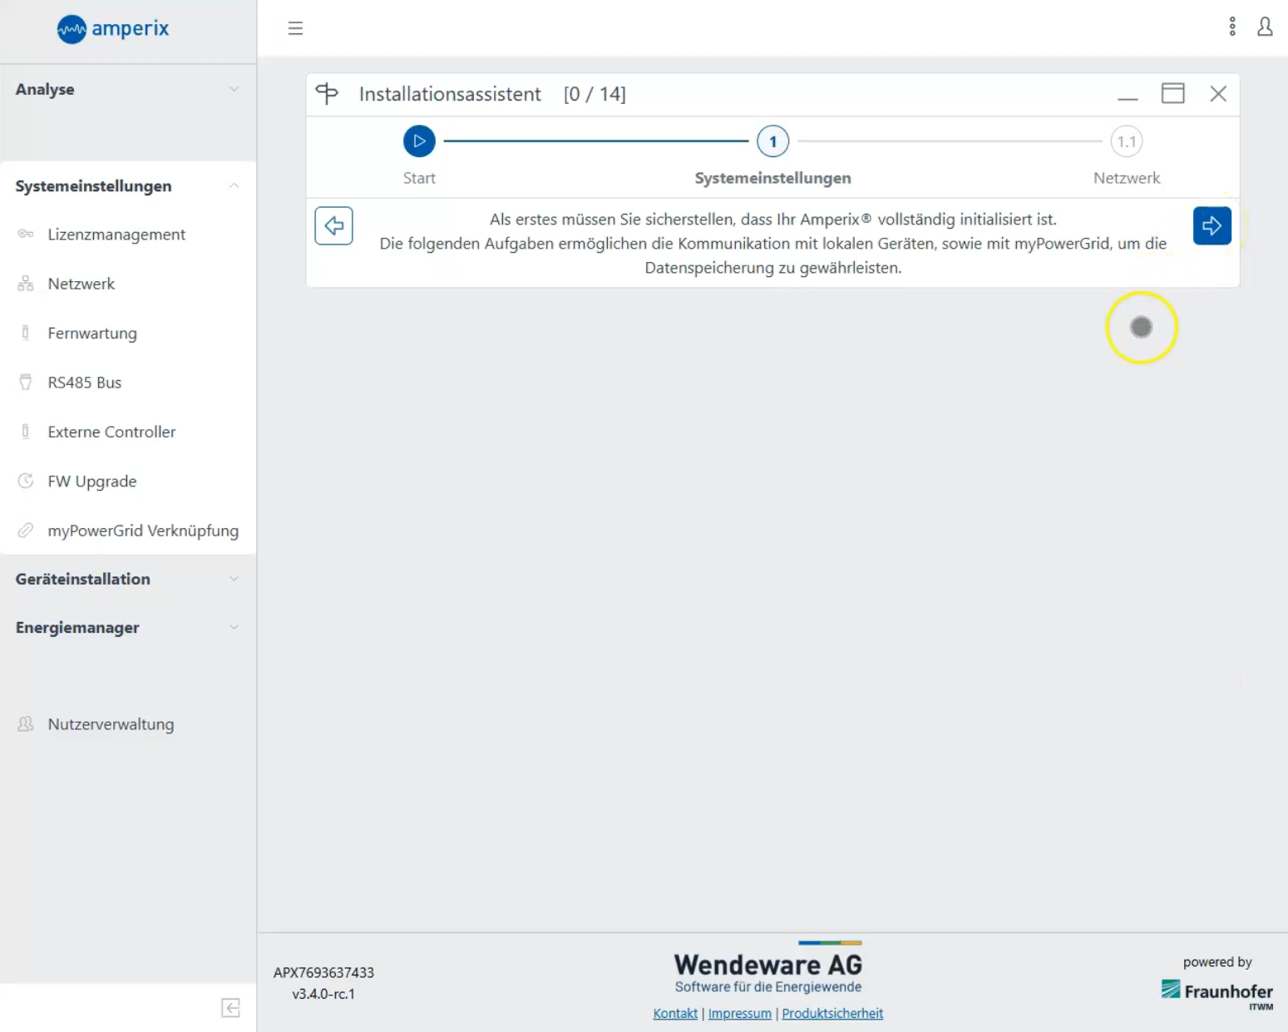
Task: Open RS485 Bus settings
Action: click(x=128, y=383)
